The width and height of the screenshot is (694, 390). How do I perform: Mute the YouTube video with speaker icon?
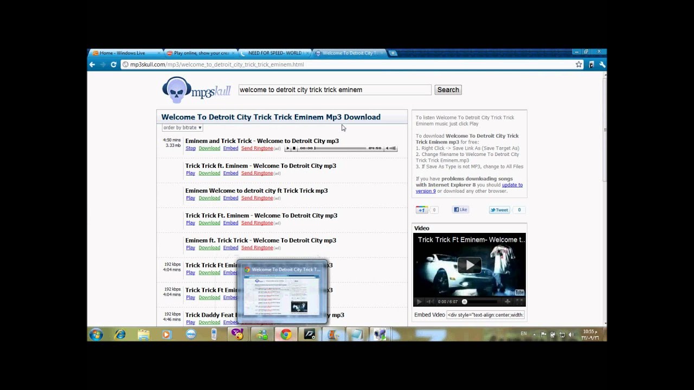(429, 302)
